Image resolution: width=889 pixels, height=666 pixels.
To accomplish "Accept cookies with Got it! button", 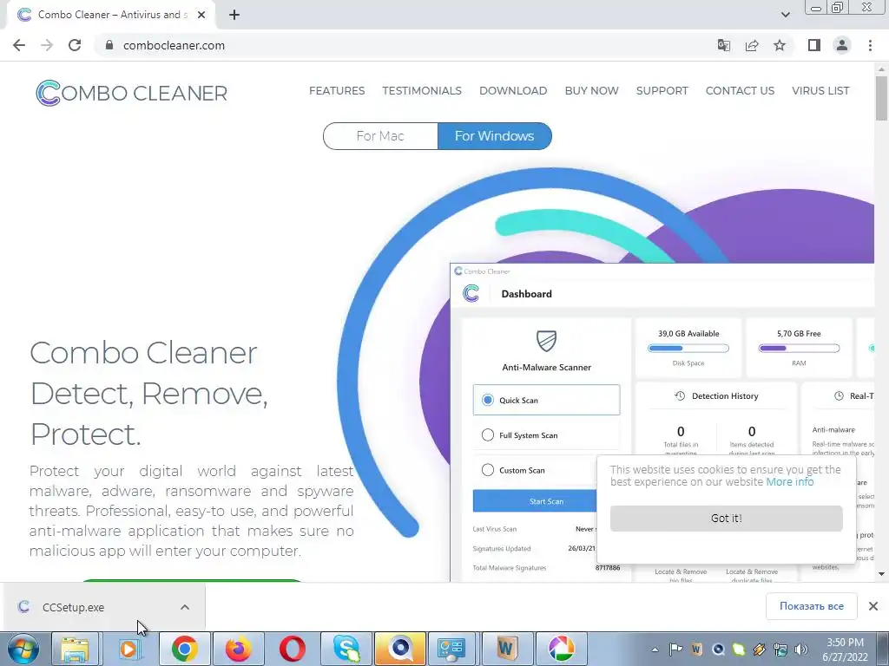I will click(x=727, y=519).
